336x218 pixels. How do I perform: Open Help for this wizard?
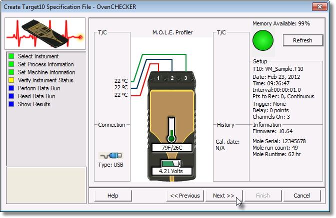(x=113, y=196)
